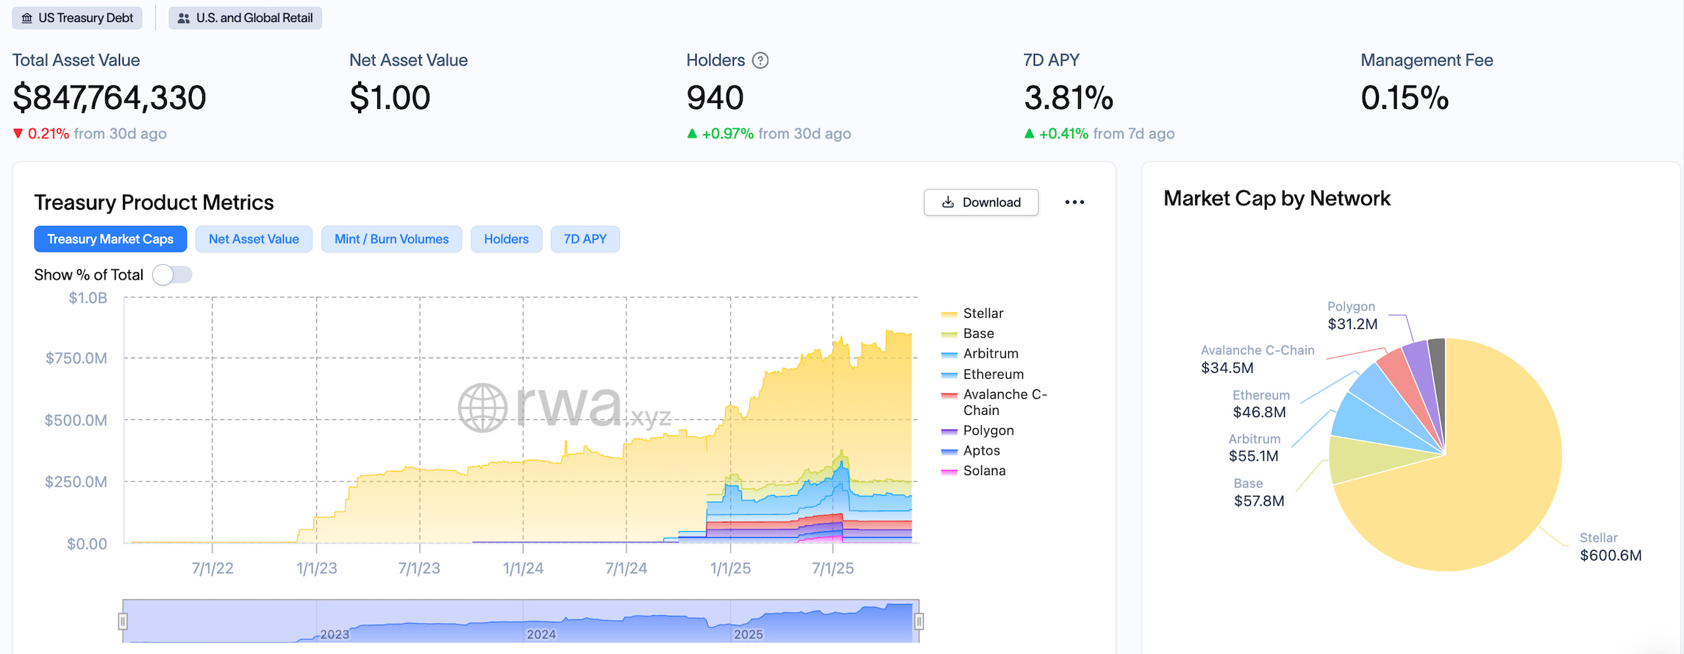This screenshot has width=1684, height=654.
Task: Hide the Stellar series via legend
Action: (x=982, y=313)
